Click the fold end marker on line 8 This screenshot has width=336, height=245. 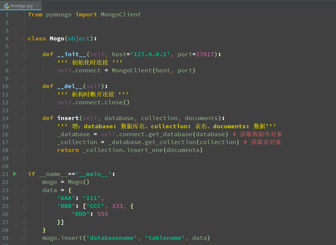(x=25, y=70)
